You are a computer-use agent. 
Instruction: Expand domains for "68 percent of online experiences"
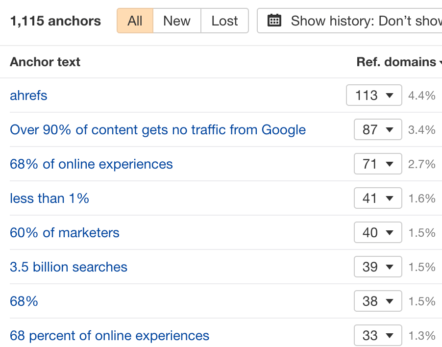(x=378, y=335)
